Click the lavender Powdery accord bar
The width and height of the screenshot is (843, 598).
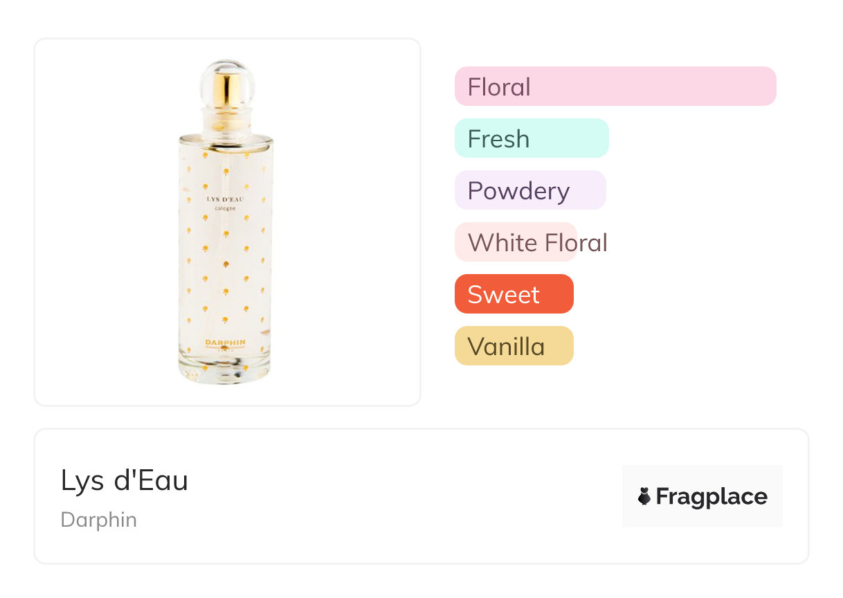[529, 190]
